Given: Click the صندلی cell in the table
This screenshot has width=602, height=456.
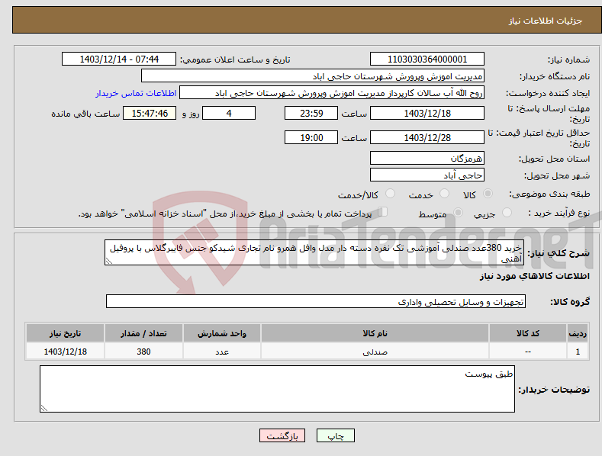Looking at the screenshot, I should click(375, 352).
